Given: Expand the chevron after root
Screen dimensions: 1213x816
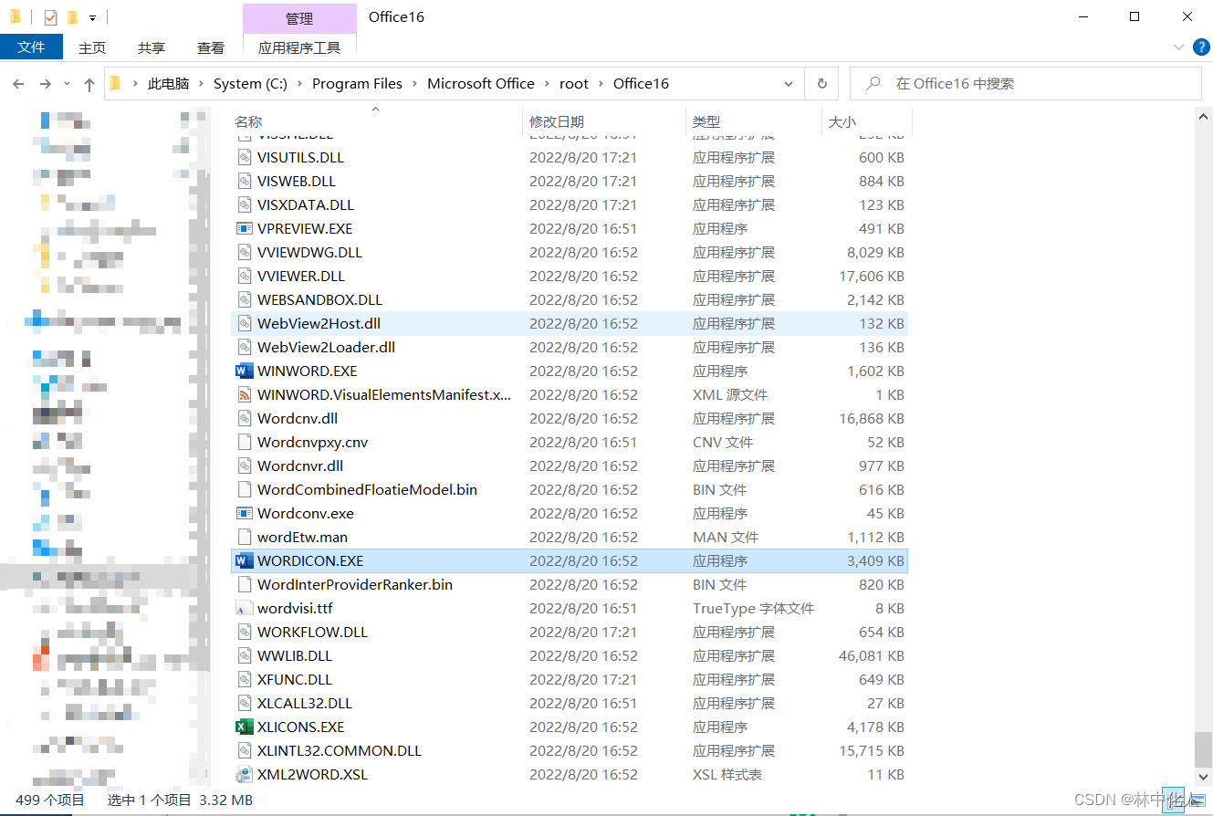Looking at the screenshot, I should point(601,83).
